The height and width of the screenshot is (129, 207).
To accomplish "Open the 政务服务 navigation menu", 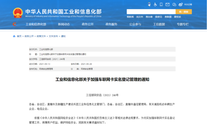I will click(111, 24).
